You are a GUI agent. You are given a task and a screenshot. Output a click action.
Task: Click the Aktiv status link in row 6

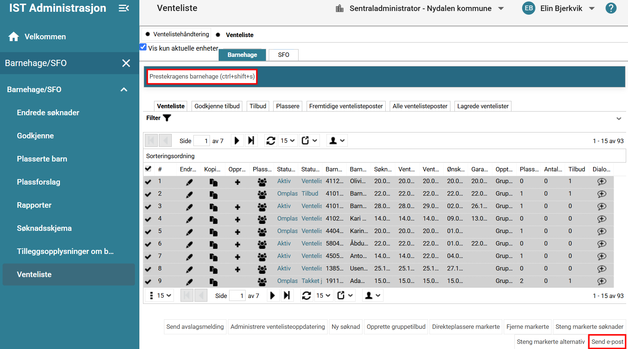pyautogui.click(x=284, y=244)
